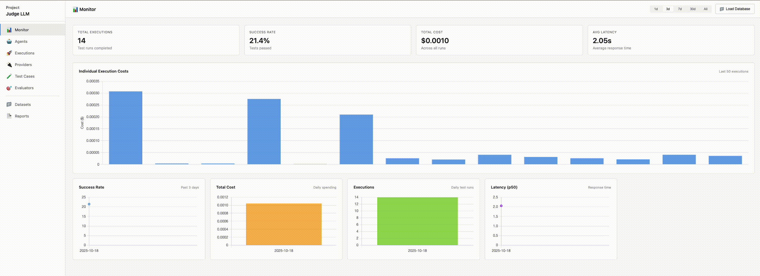Click the Evaluators target icon

9,88
